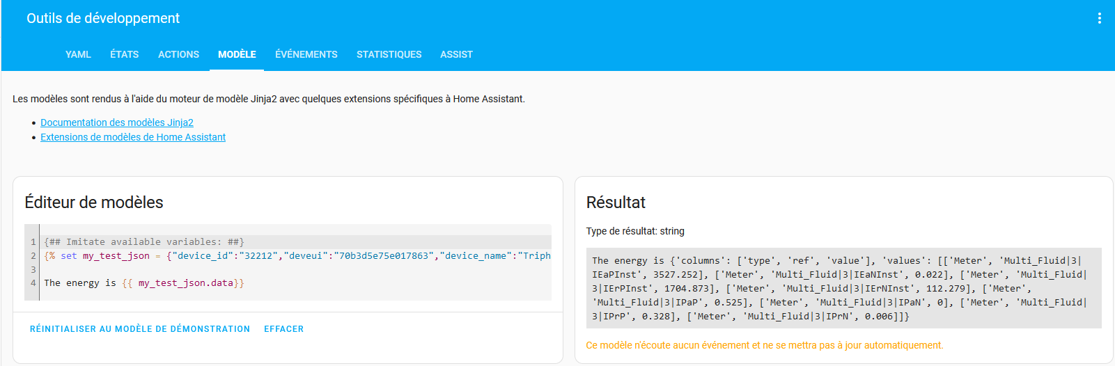Screen dimensions: 1115x366
Task: Go to the ACTIONS tab
Action: 178,54
